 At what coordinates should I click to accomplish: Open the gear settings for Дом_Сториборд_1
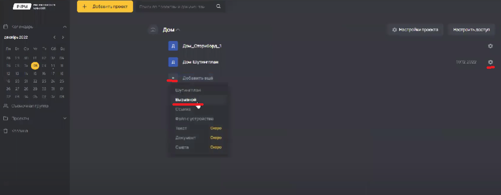pyautogui.click(x=490, y=46)
